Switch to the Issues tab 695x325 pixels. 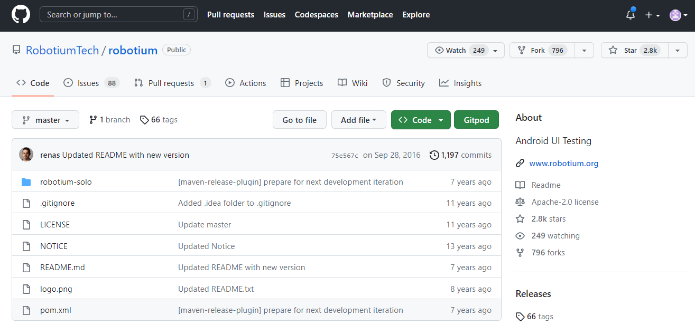[88, 83]
